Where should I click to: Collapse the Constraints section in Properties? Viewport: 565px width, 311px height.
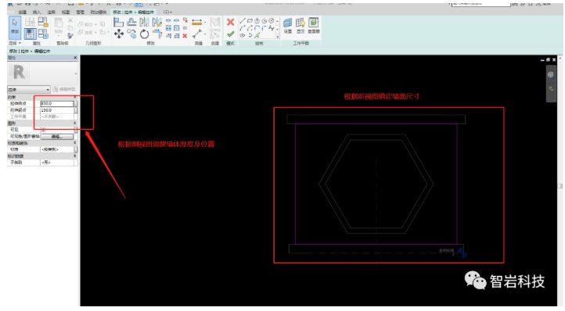tap(75, 97)
